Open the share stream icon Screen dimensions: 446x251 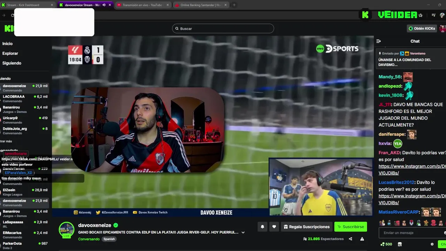coord(351,239)
